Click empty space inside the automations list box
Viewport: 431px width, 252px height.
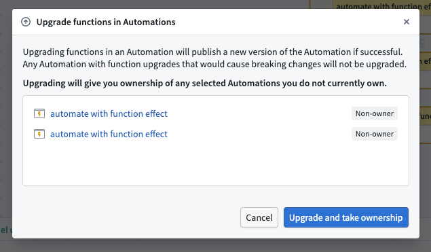click(x=216, y=164)
